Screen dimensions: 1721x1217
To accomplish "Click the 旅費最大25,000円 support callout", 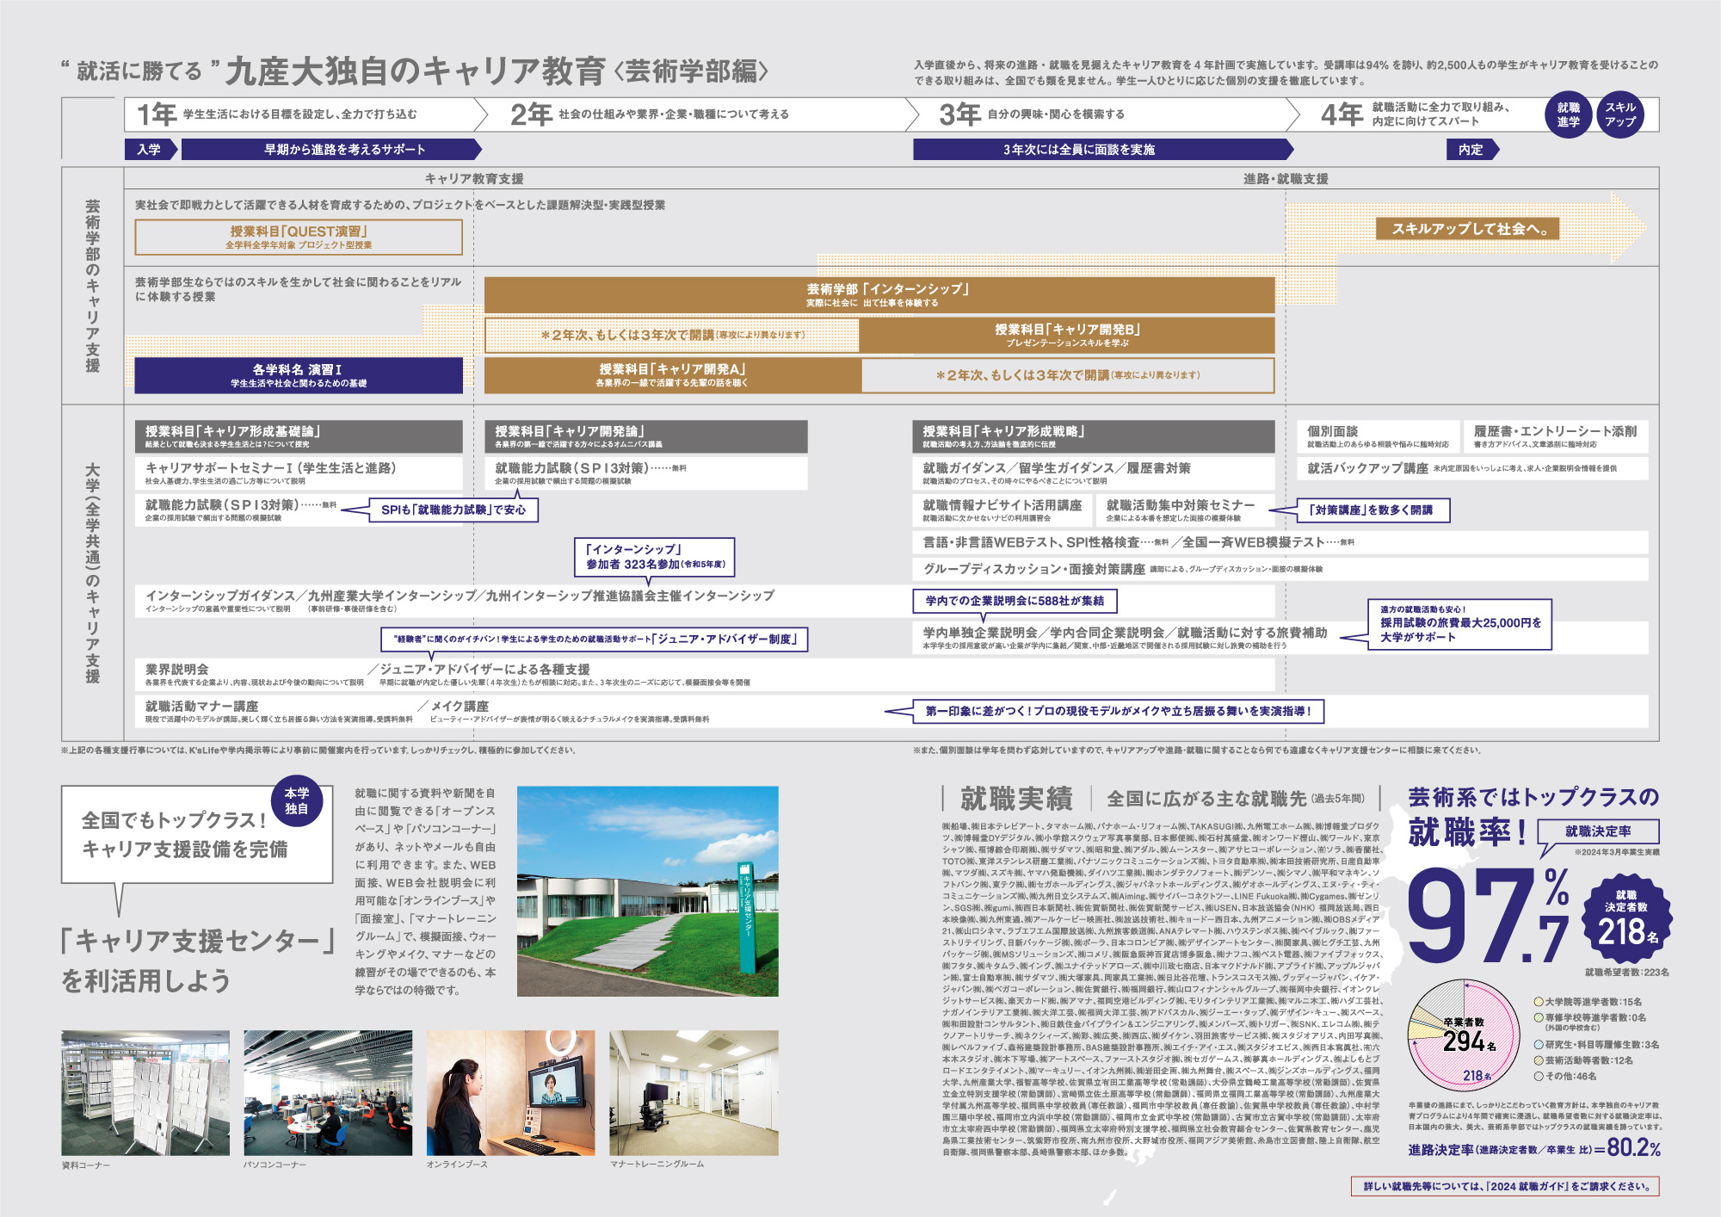I will click(1459, 624).
